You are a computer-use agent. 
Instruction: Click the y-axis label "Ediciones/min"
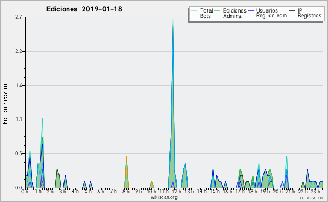pos(5,103)
